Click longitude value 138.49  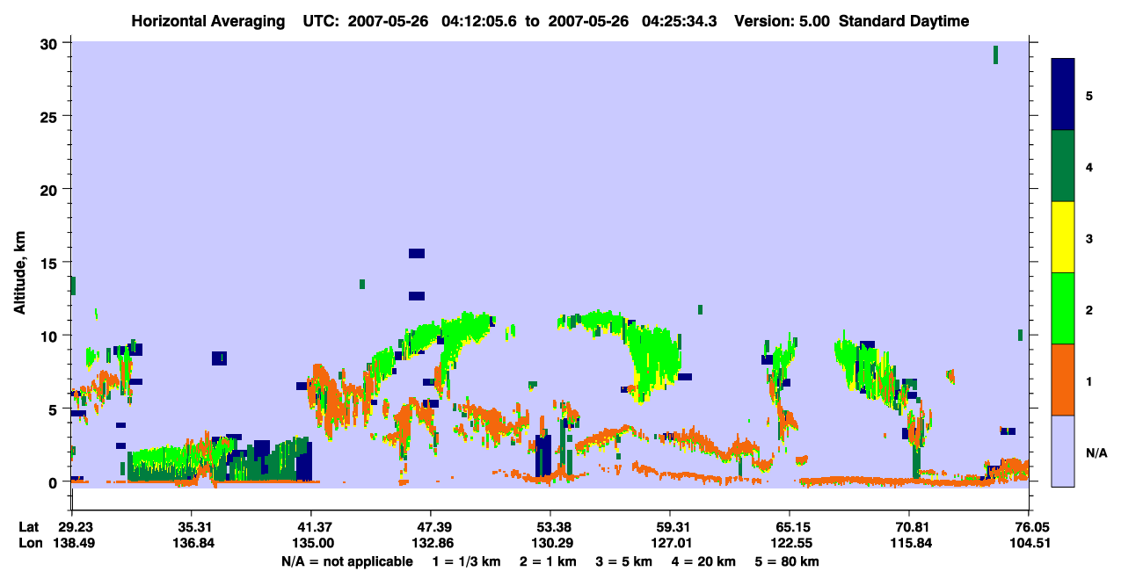click(x=75, y=544)
